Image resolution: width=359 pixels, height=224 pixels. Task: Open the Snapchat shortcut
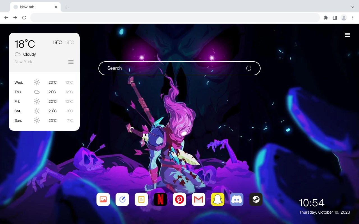[218, 199]
